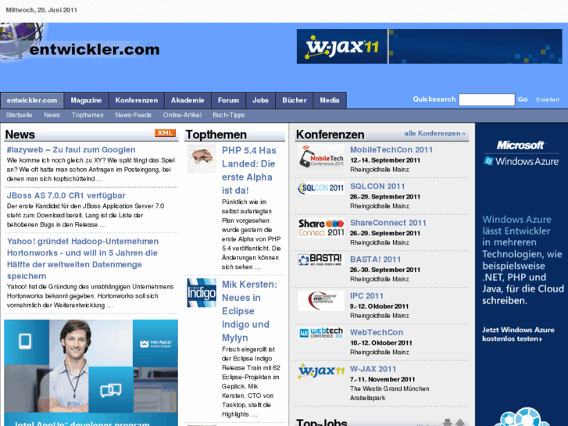Click the orange XML feed icon
Screen dimensions: 568x426
[x=165, y=133]
